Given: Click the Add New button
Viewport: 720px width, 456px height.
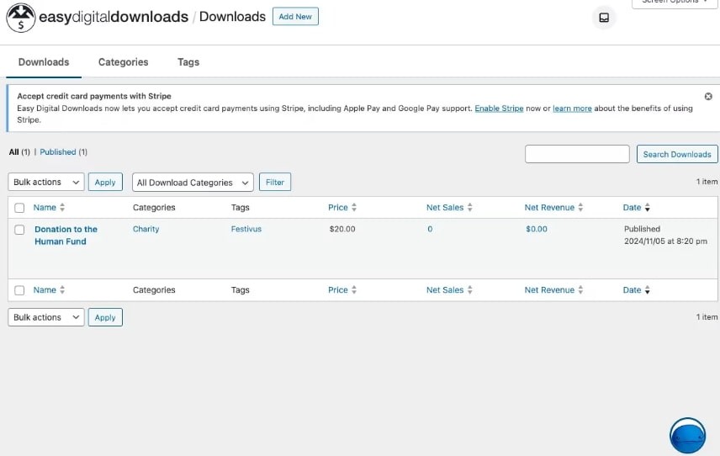Looking at the screenshot, I should (x=295, y=17).
